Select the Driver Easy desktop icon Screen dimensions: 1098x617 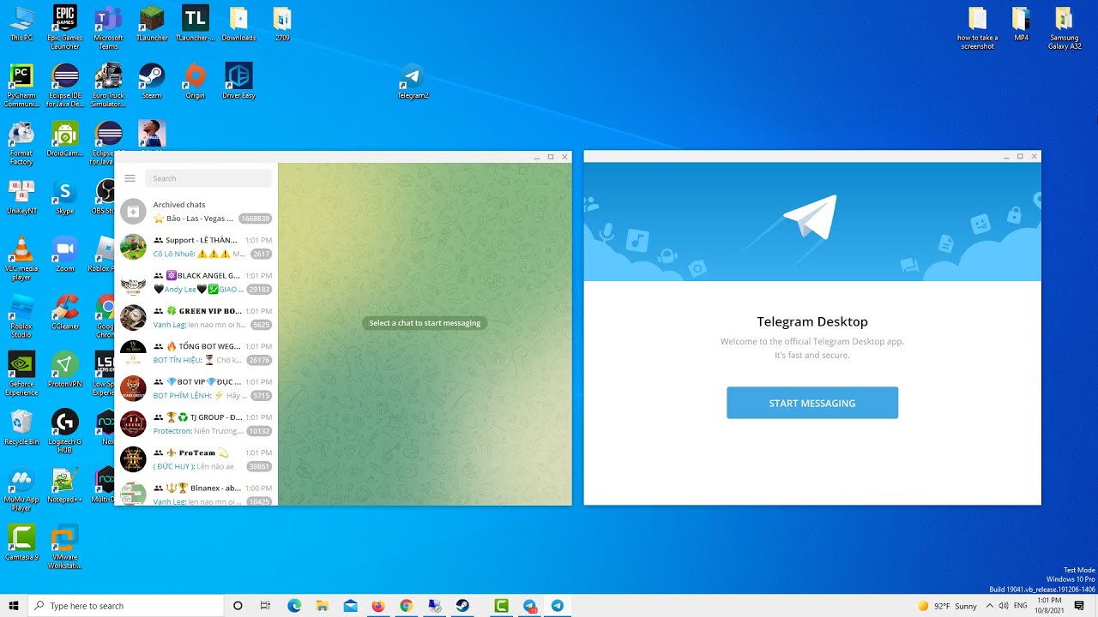[238, 81]
